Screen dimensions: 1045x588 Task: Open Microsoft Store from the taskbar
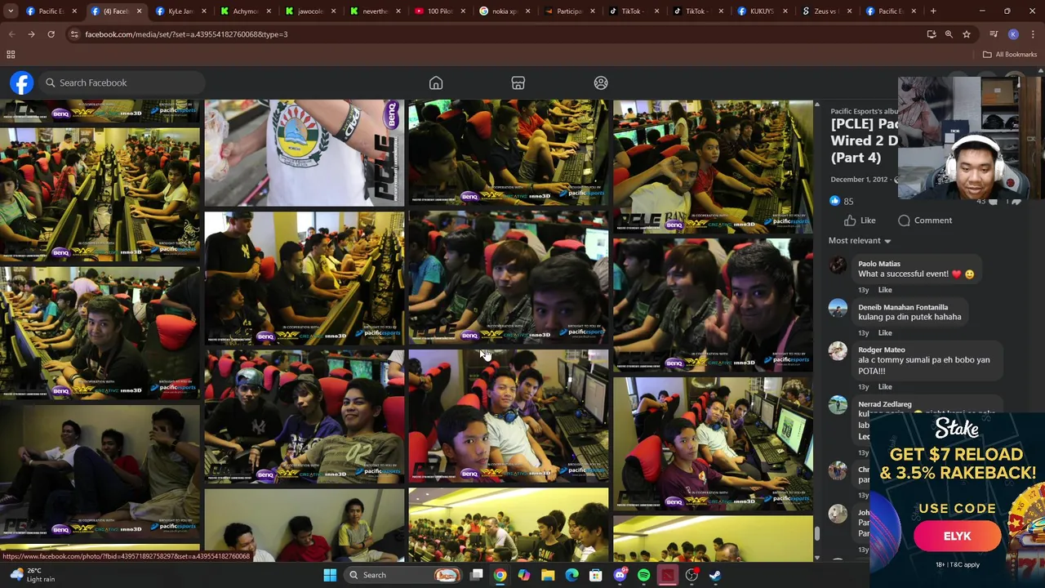pos(596,575)
